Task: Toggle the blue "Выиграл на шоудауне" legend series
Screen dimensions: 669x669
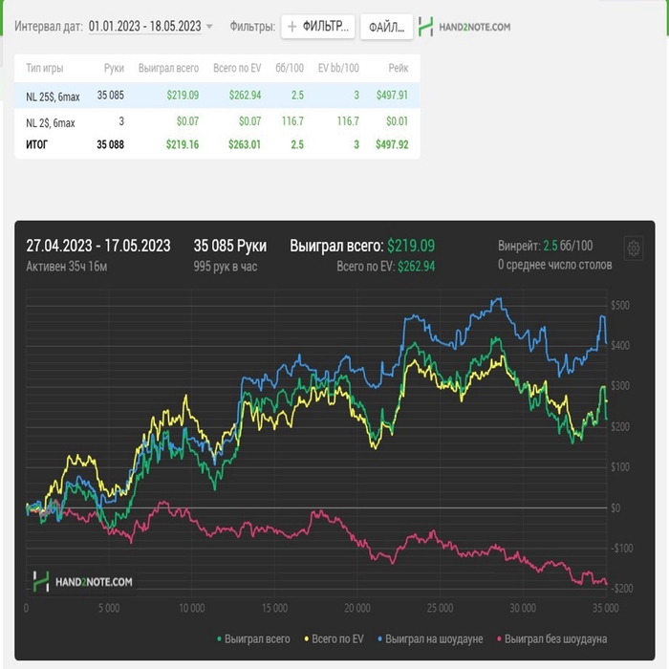Action: [432, 638]
